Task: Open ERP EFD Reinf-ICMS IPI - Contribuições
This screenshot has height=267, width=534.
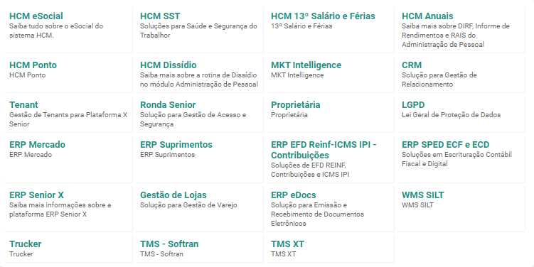Action: 330,159
